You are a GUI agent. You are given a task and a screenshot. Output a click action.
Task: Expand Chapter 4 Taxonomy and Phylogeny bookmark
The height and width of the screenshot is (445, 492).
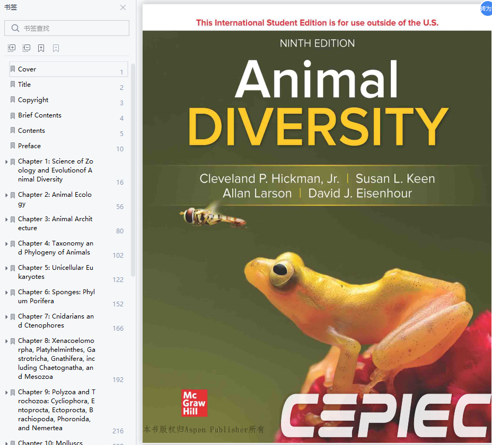pos(6,244)
